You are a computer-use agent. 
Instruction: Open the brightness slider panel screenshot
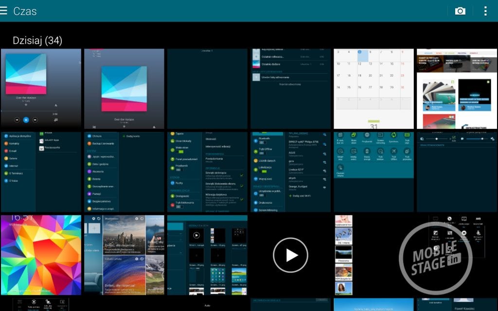pyautogui.click(x=457, y=172)
